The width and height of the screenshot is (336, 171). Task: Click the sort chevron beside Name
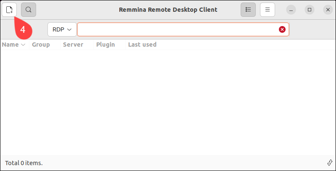pyautogui.click(x=23, y=45)
